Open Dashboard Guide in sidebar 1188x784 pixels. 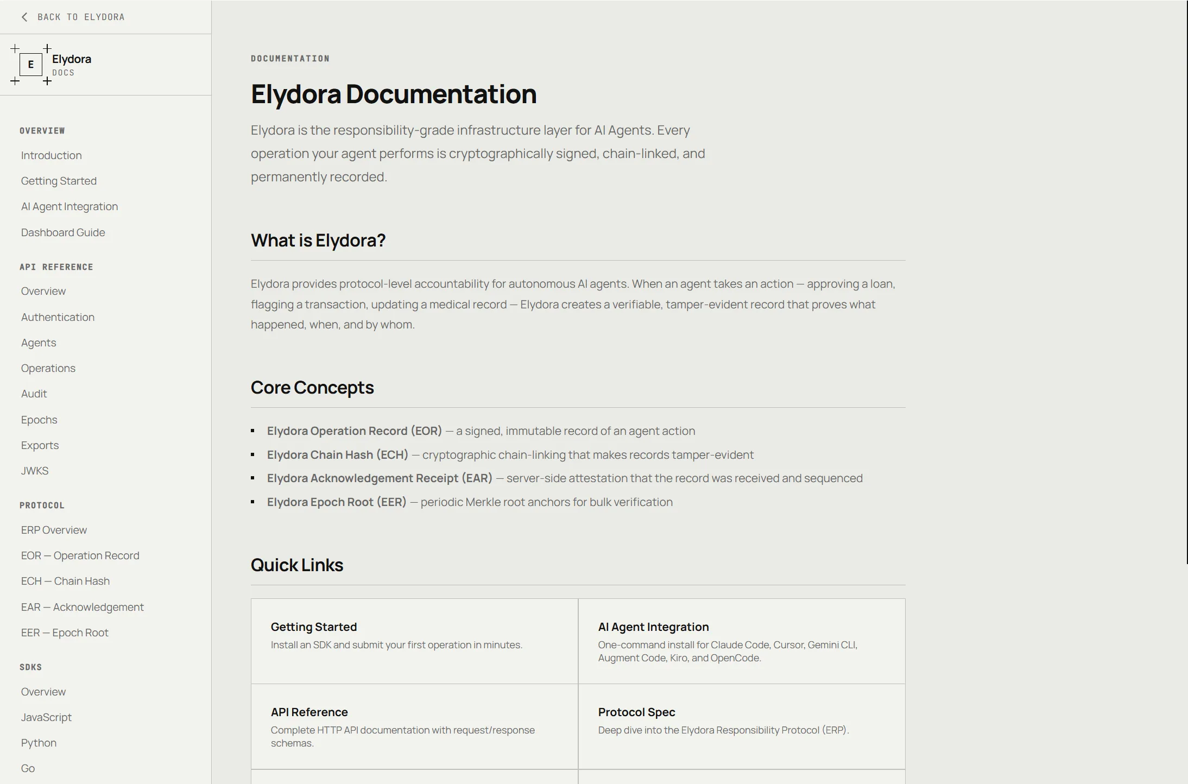coord(63,232)
